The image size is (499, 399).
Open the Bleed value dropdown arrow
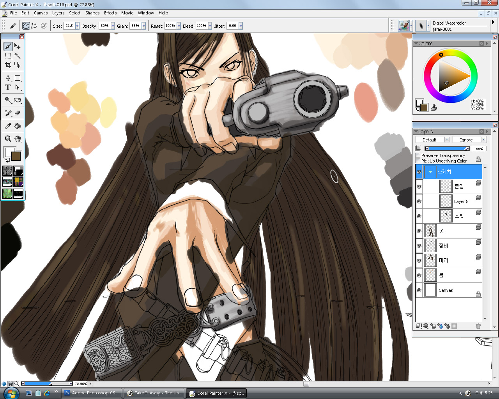point(210,26)
